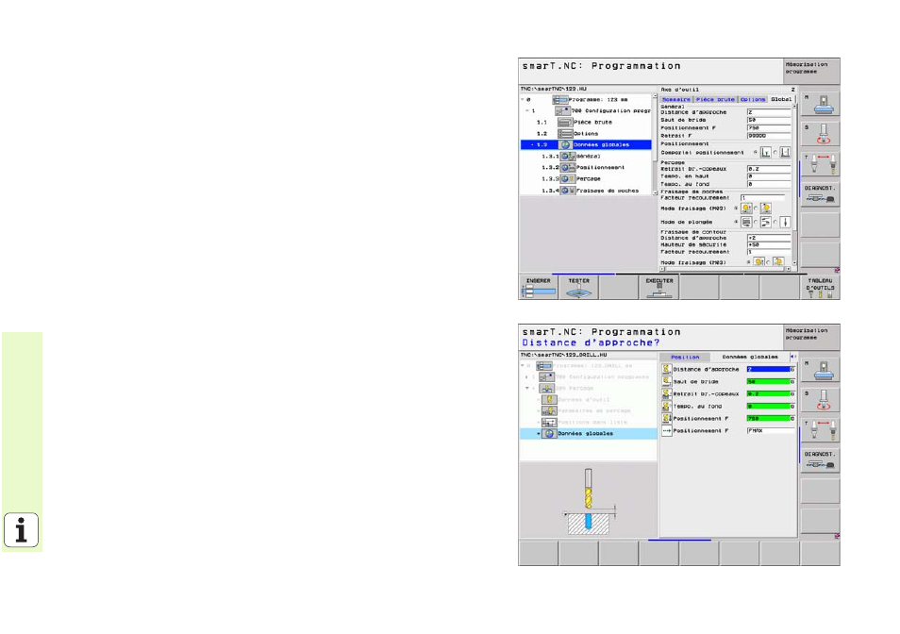The width and height of the screenshot is (900, 634).
Task: Select first Mode fraisage (M03) option under poches
Action: tap(746, 209)
